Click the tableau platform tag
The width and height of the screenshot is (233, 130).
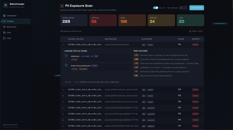[151, 126]
